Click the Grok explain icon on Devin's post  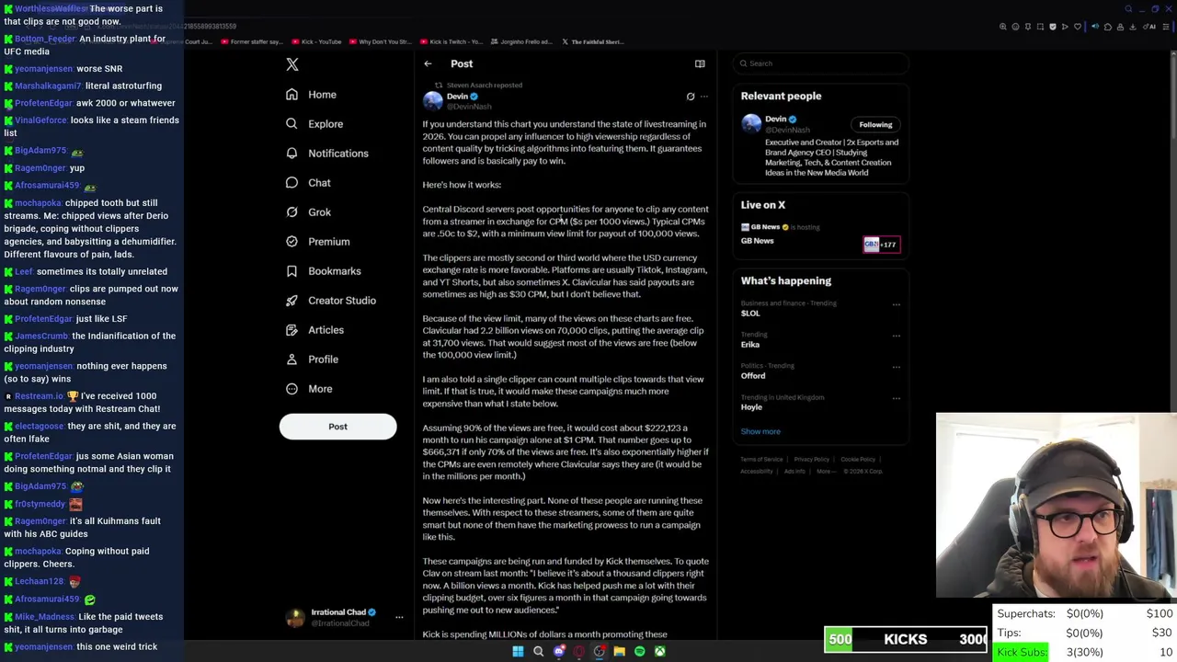coord(691,97)
